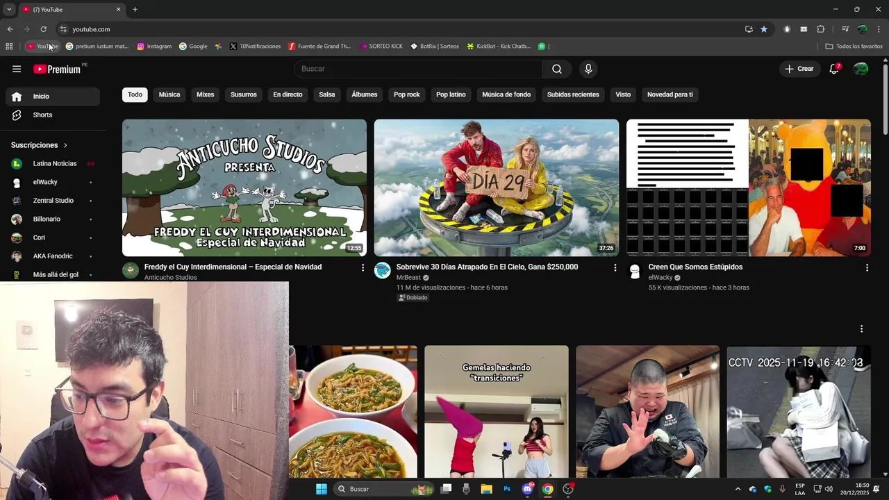
Task: Go to Inicio in the sidebar
Action: click(x=53, y=97)
